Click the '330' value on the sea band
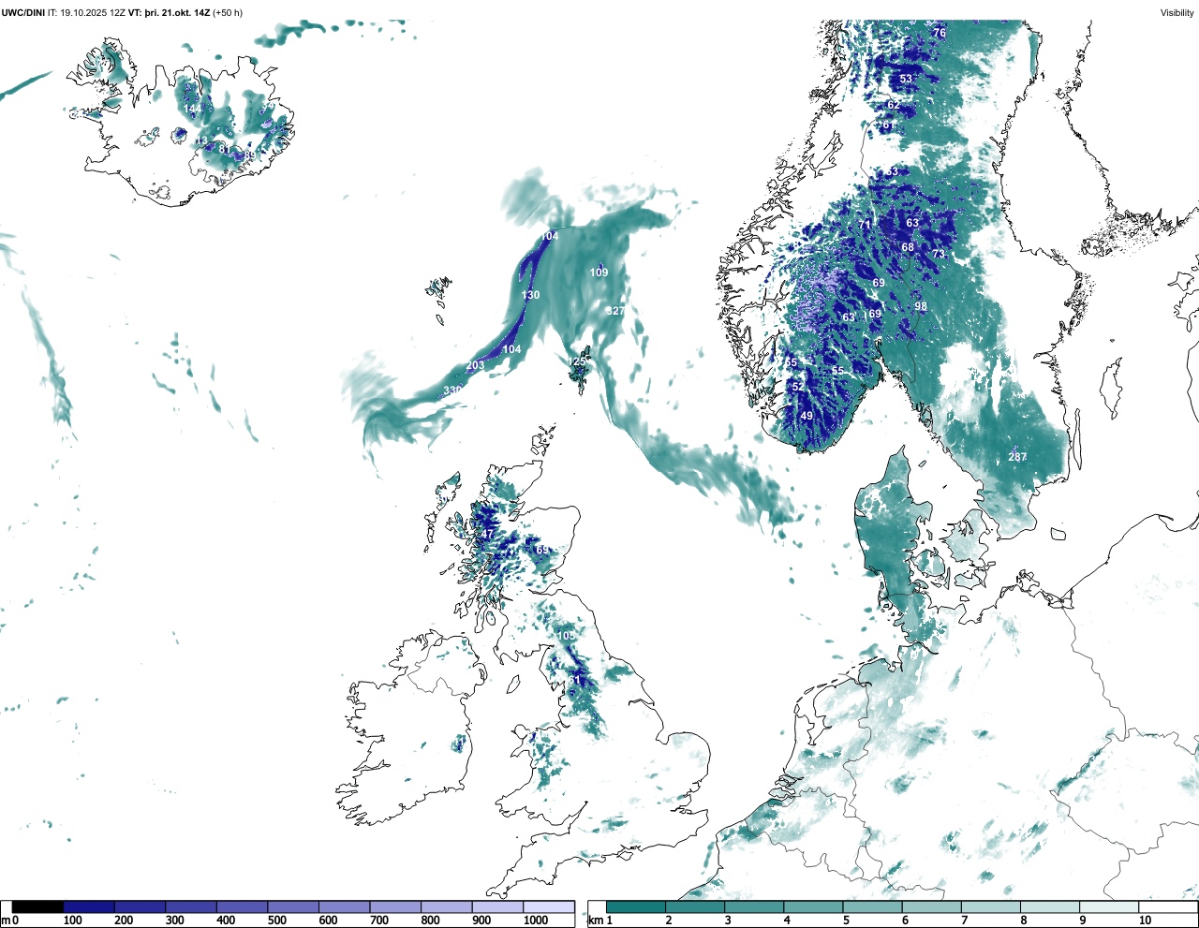 coord(452,390)
